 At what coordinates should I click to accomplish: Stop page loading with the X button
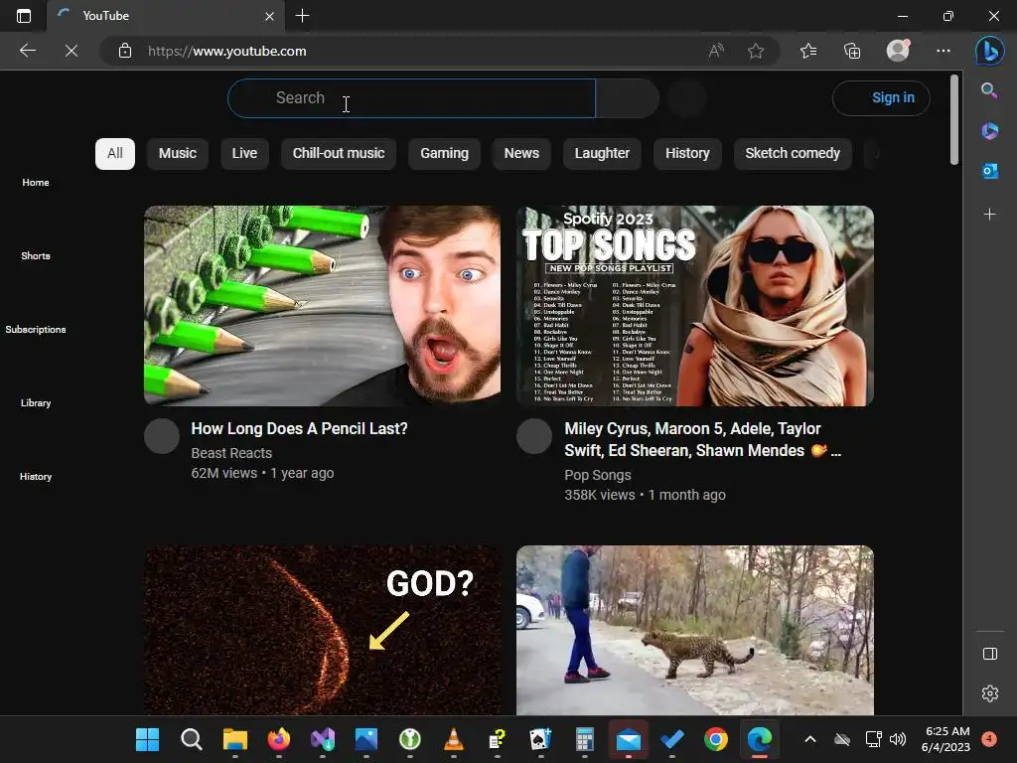point(72,51)
